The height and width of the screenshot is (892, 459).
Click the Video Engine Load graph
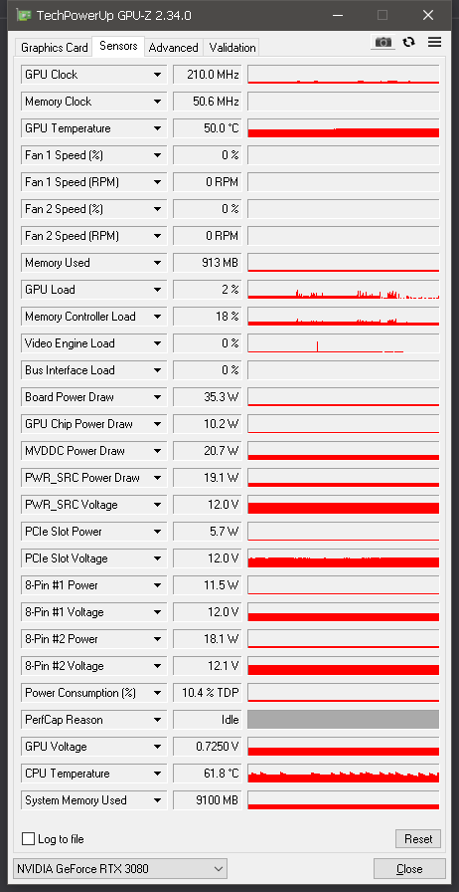(x=344, y=343)
